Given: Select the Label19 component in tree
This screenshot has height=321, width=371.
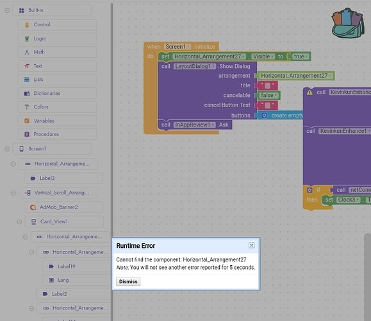Looking at the screenshot, I should [76, 266].
